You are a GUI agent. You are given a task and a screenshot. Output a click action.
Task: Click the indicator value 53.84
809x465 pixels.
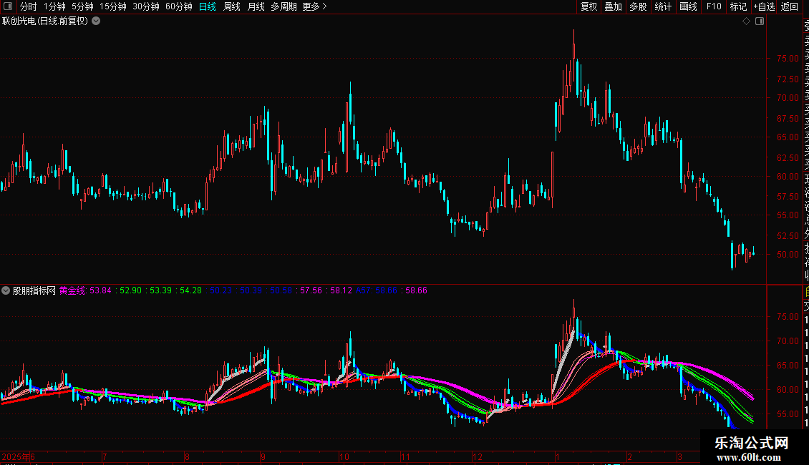(101, 290)
